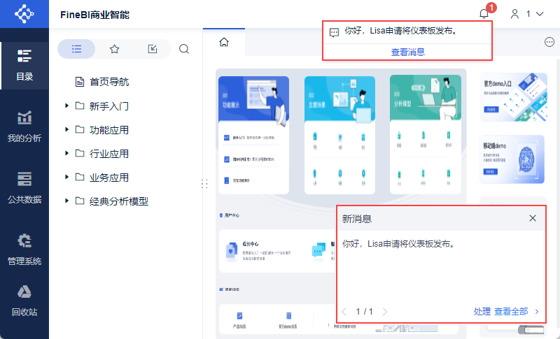560x339 pixels.
Task: Expand the 新手入门 folder
Action: point(66,106)
